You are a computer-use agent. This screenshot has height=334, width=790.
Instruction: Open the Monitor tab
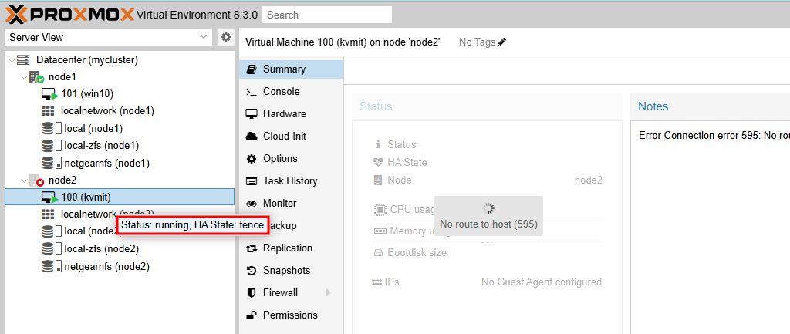click(291, 203)
